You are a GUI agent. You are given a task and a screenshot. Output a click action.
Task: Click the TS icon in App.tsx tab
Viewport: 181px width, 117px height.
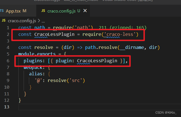2,11
